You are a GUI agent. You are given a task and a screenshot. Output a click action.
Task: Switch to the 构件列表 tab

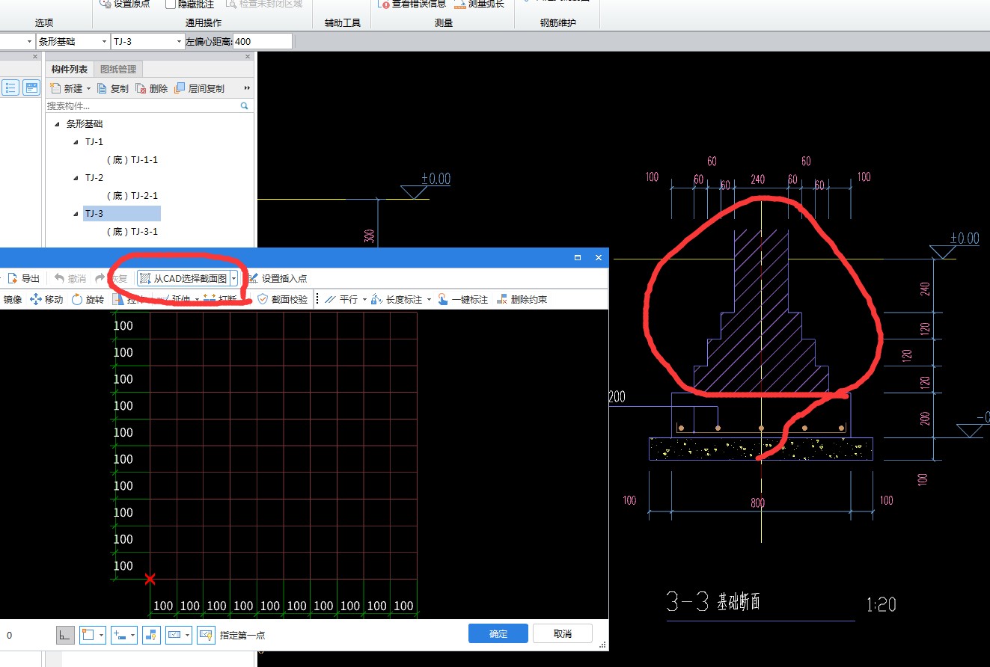click(x=70, y=70)
